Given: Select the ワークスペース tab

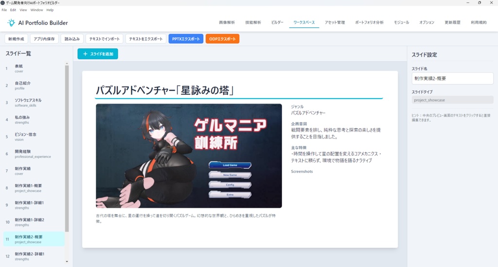Looking at the screenshot, I should point(304,22).
